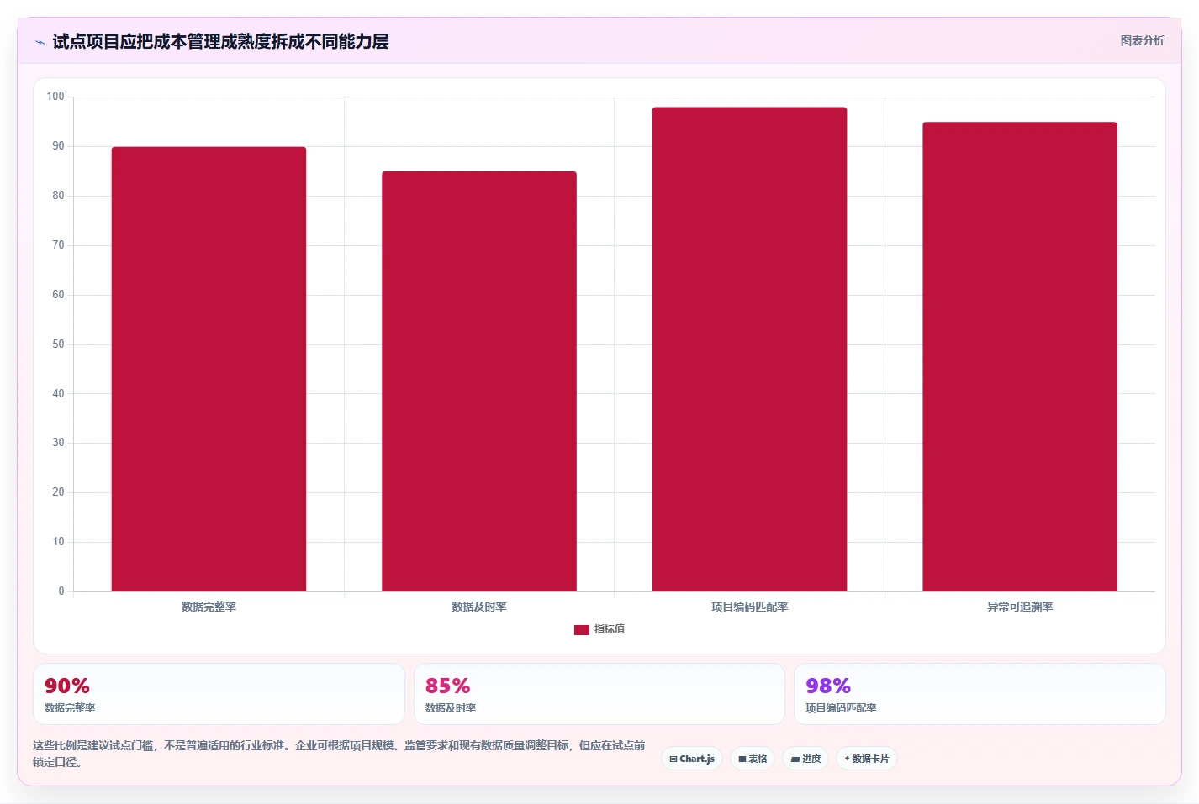Click the footnote paragraph starting 这些比例是建议试点门槛

coord(340,754)
